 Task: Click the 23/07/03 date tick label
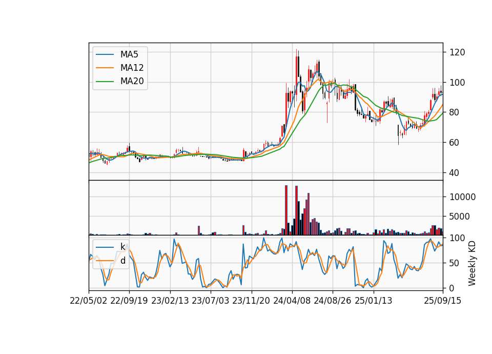pyautogui.click(x=211, y=301)
